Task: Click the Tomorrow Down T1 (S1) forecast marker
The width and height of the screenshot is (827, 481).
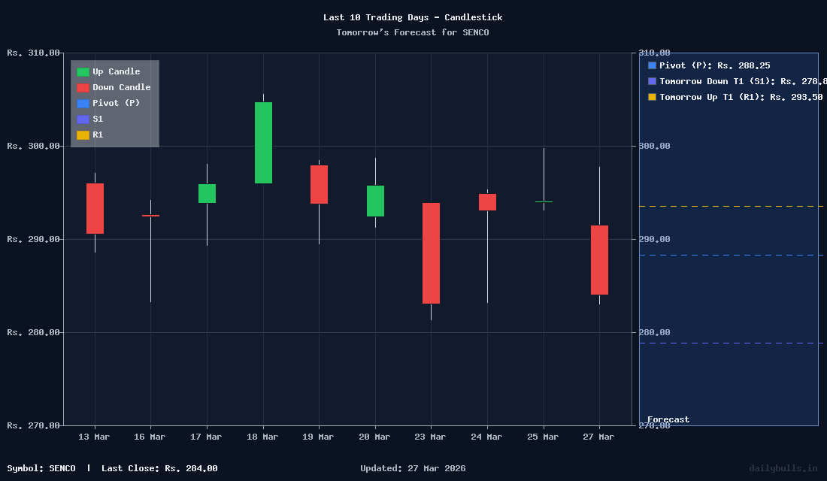Action: pos(651,81)
